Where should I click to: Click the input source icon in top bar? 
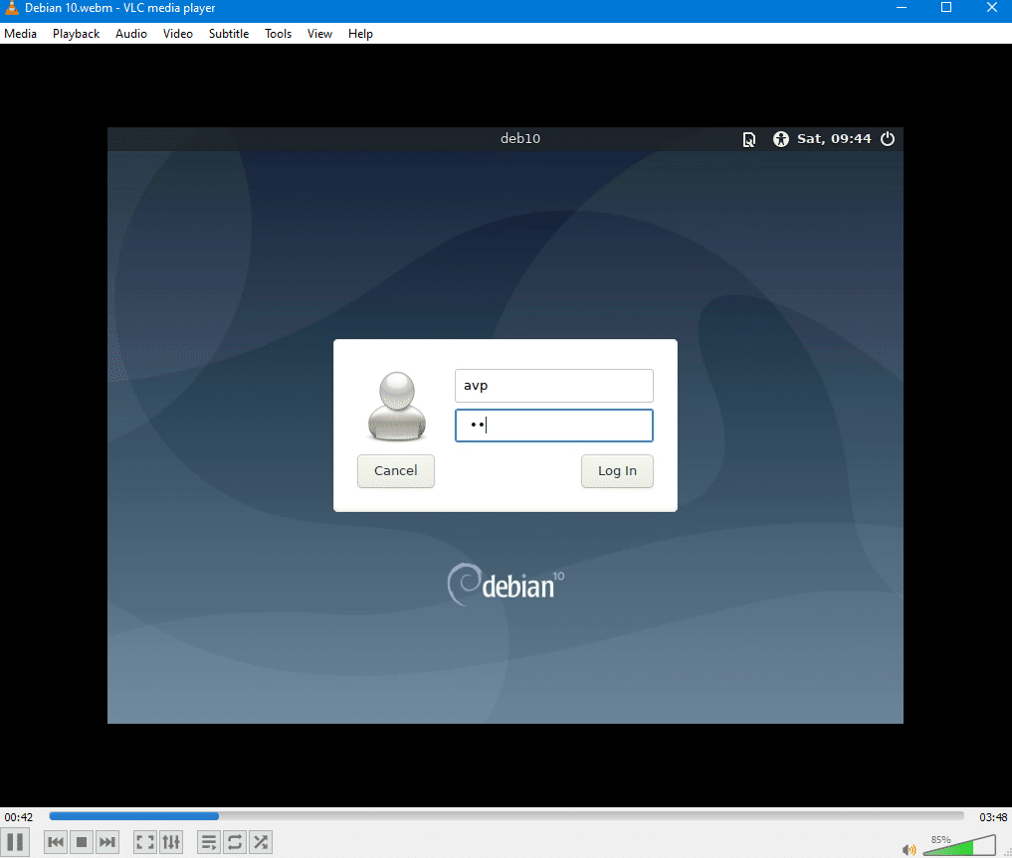(748, 139)
